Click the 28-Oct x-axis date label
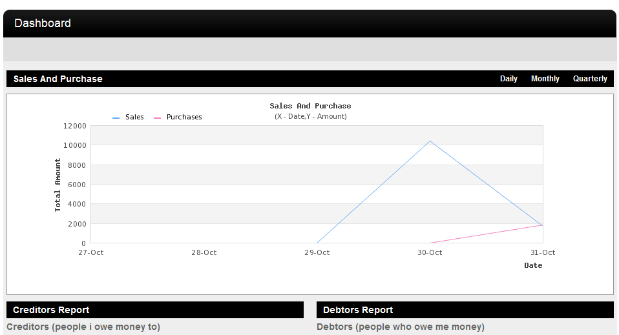Image resolution: width=619 pixels, height=335 pixels. tap(204, 252)
